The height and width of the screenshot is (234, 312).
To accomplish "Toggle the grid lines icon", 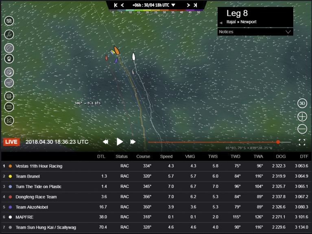I will (x=9, y=96).
